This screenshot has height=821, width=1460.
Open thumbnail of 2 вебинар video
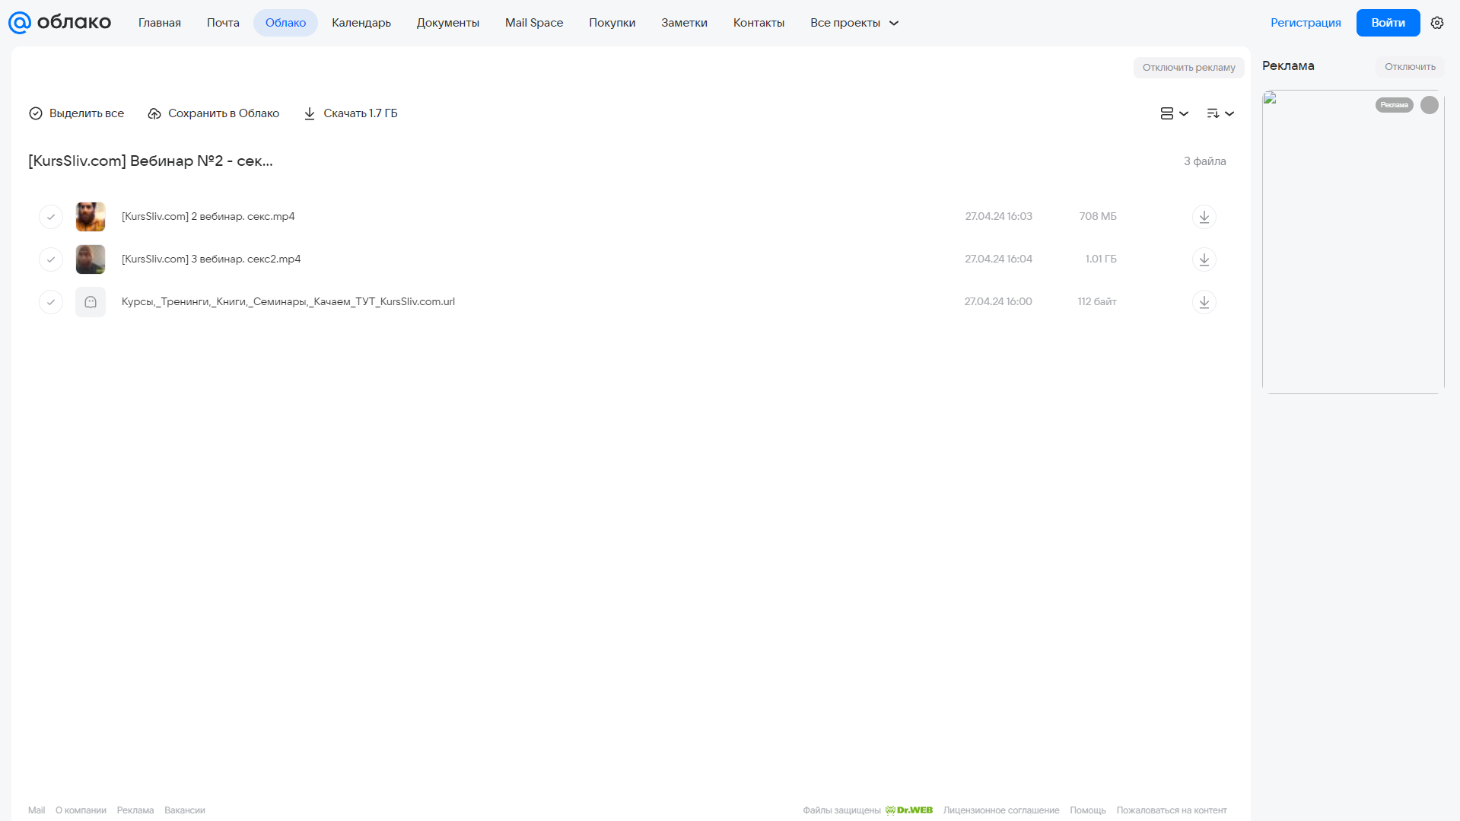tap(91, 217)
